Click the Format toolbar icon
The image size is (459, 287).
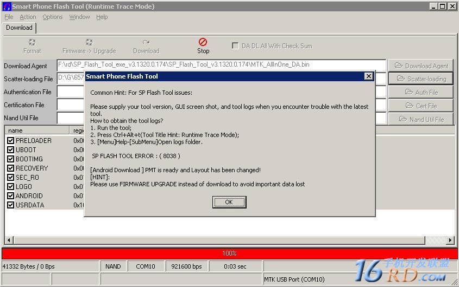32,42
